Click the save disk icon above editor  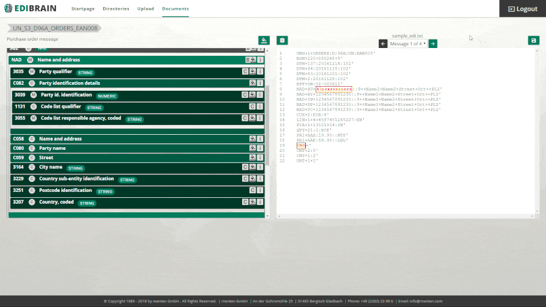533,40
